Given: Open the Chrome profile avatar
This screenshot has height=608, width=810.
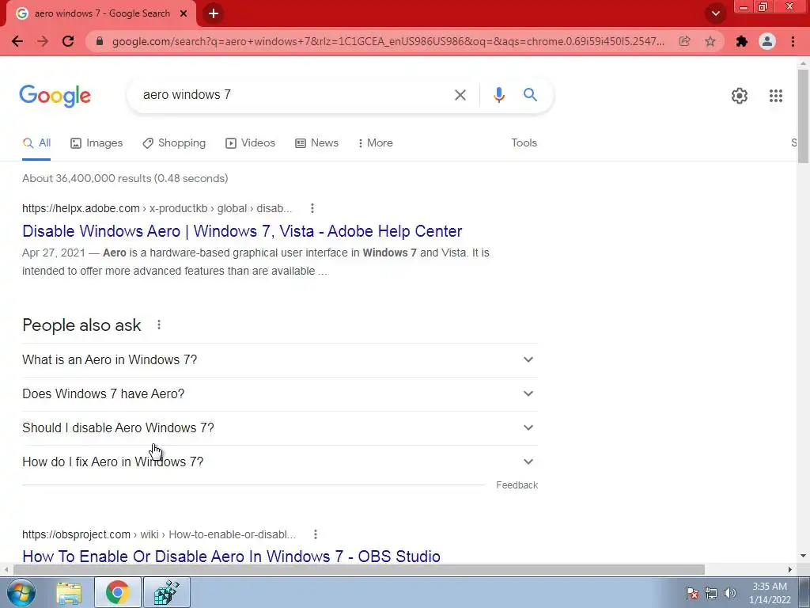Looking at the screenshot, I should (767, 41).
